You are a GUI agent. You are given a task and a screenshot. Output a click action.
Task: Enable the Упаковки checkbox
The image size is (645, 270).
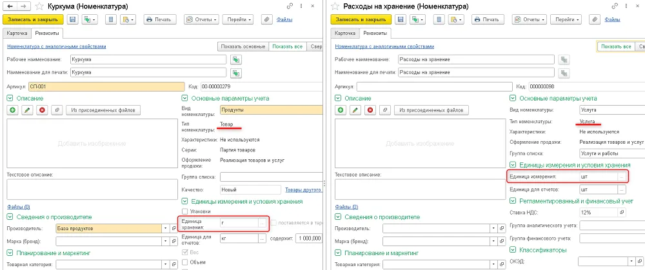tap(184, 211)
